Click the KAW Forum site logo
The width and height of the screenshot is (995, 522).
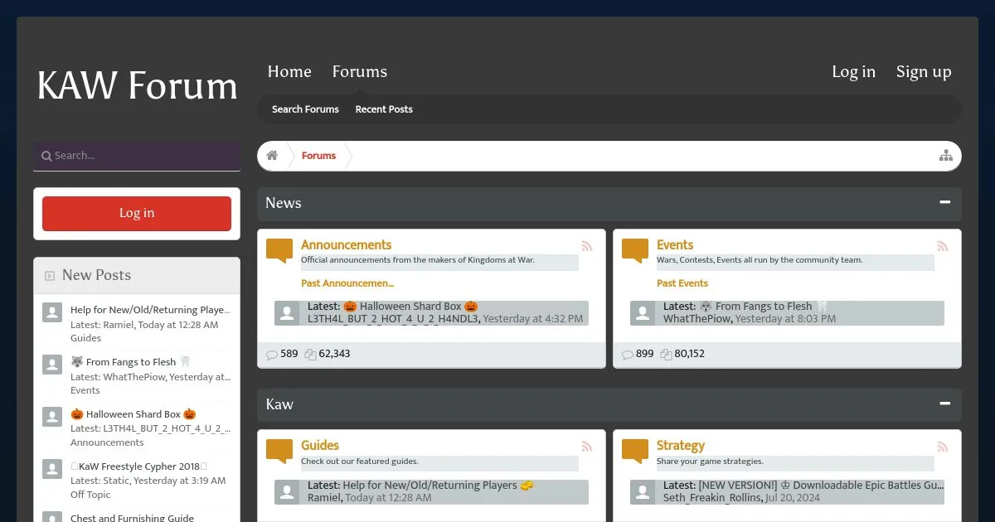coord(138,85)
